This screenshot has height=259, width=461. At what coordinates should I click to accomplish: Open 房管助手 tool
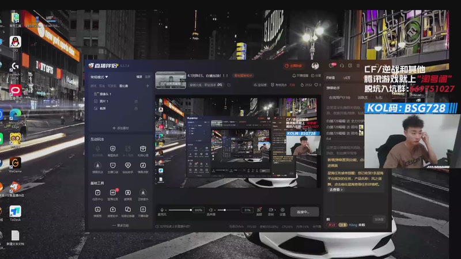(x=112, y=211)
